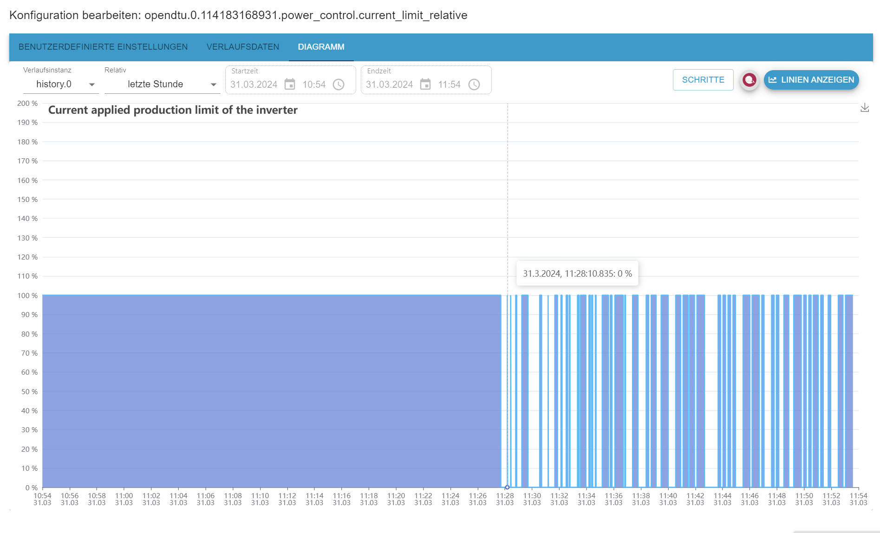The height and width of the screenshot is (533, 880).
Task: Click the data point marker at 11:28
Action: pos(507,487)
